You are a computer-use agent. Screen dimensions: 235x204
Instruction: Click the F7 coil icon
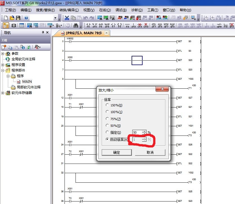pos(113,25)
